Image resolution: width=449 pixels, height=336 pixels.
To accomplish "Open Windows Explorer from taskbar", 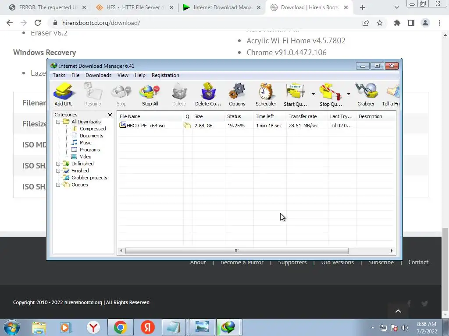I will [x=39, y=327].
